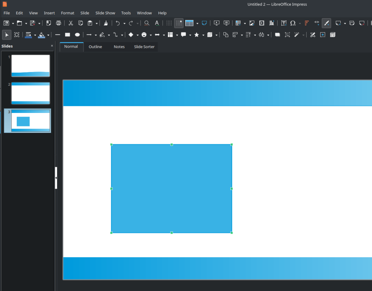The width and height of the screenshot is (372, 291).
Task: Expand the Stars and Banners dropdown
Action: tap(203, 35)
